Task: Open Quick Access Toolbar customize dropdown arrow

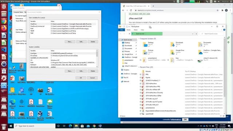Action: coord(129,27)
